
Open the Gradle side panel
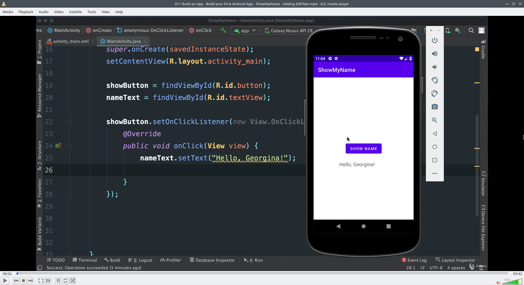click(483, 49)
